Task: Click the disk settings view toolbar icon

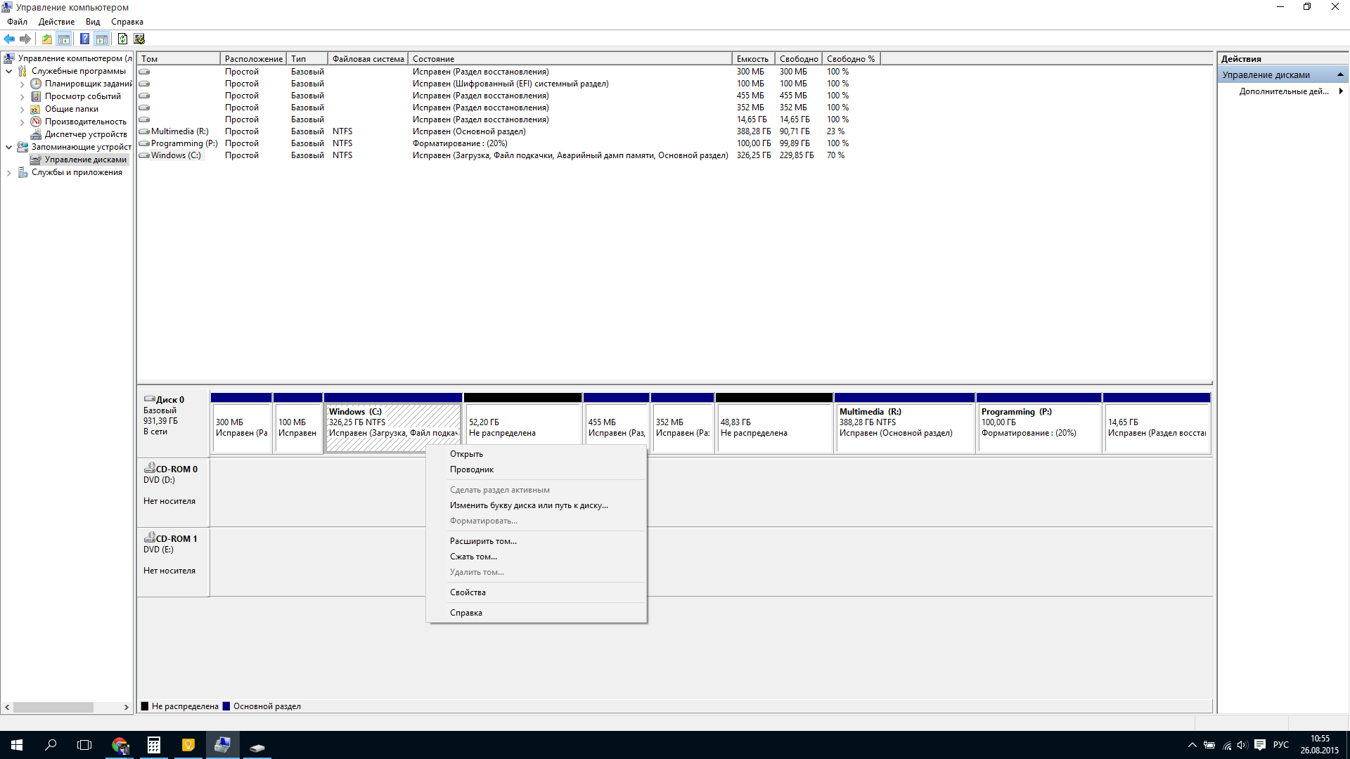Action: tap(139, 39)
